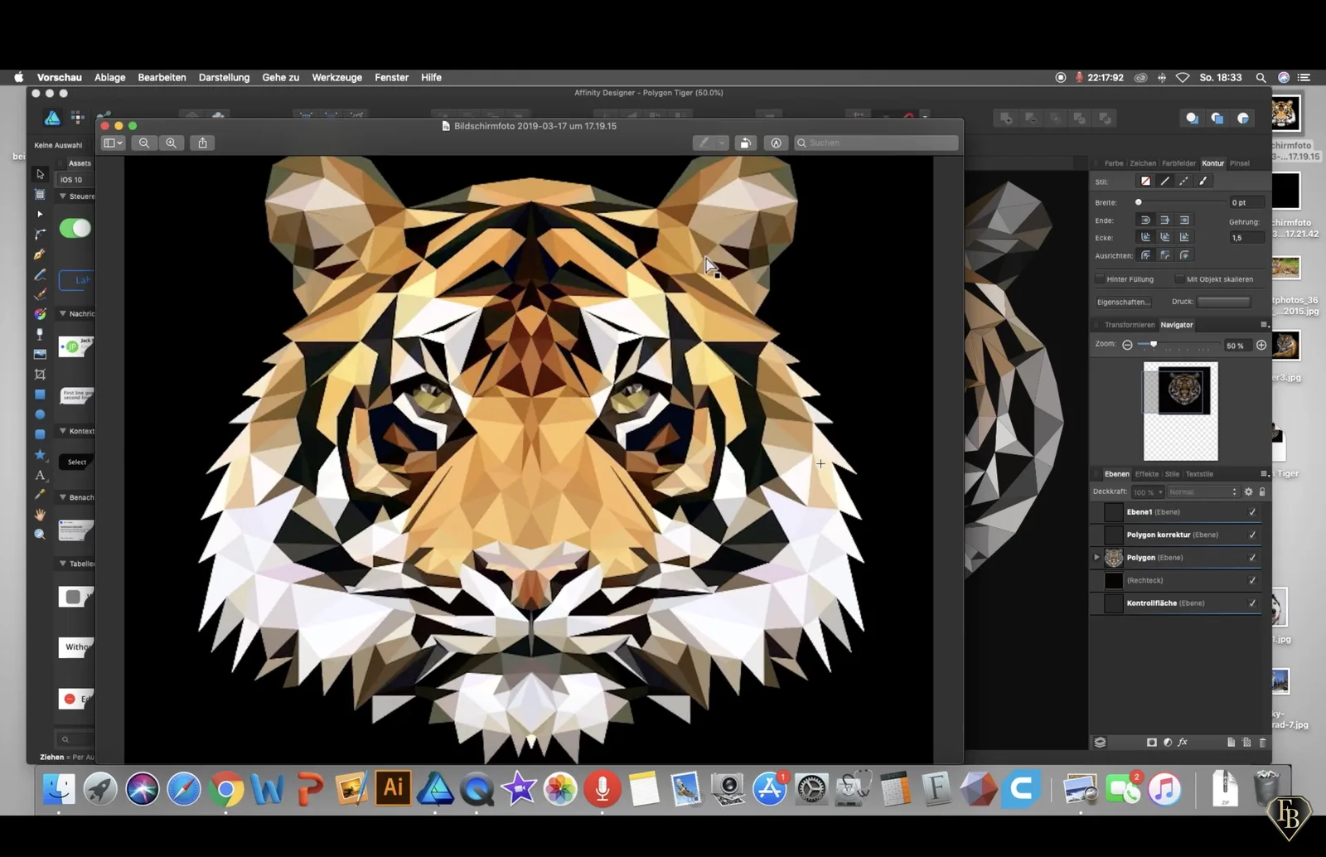Select the Text tool in Affinity toolbar

[40, 475]
